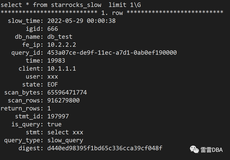Click the client IP 10.1.1.1
This screenshot has width=230, height=160.
point(62,69)
